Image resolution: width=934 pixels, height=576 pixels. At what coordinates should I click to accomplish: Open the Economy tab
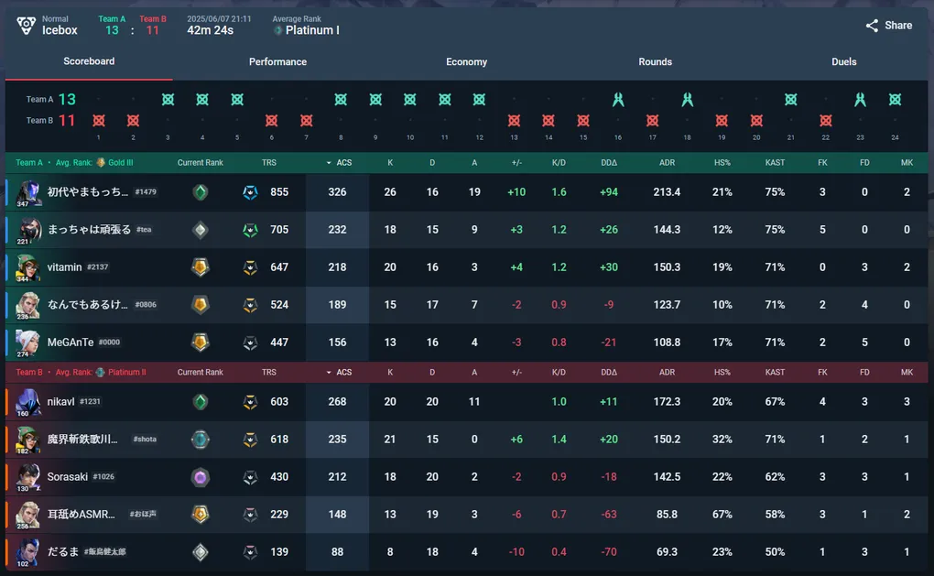coord(466,62)
